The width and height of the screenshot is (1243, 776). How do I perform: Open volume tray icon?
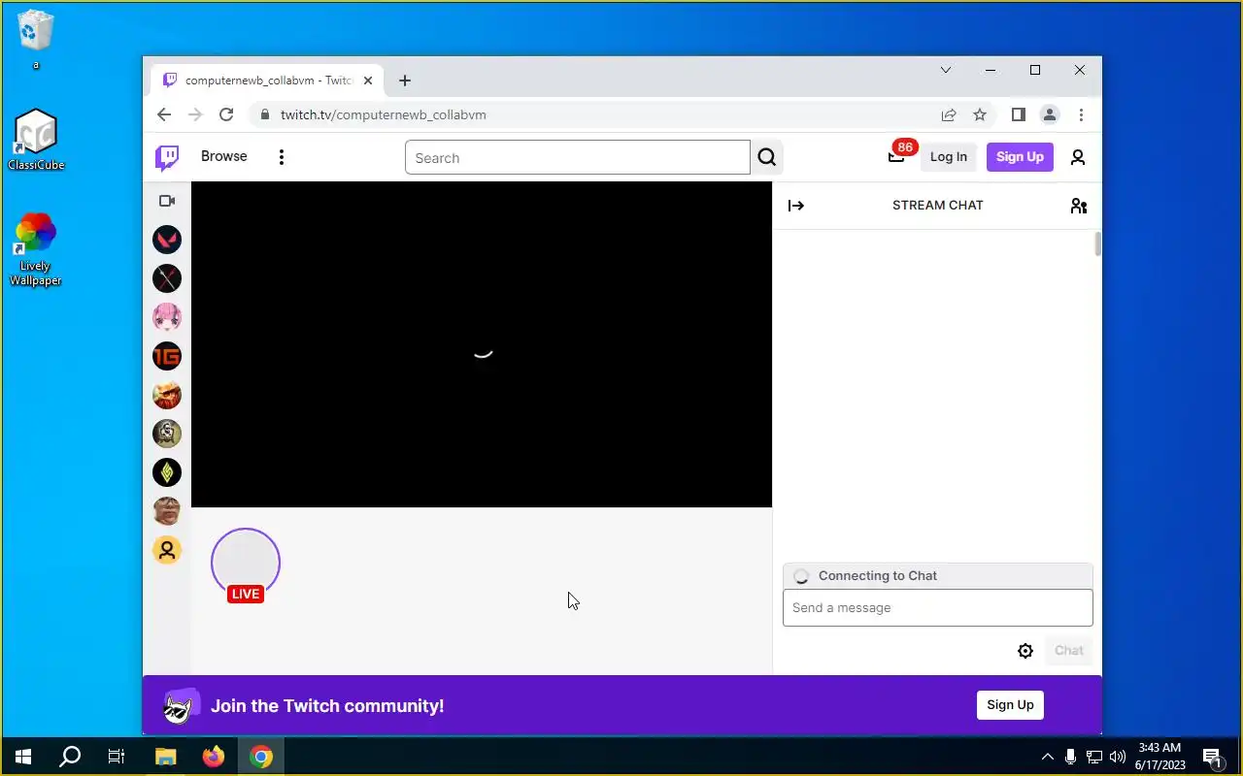[1118, 757]
